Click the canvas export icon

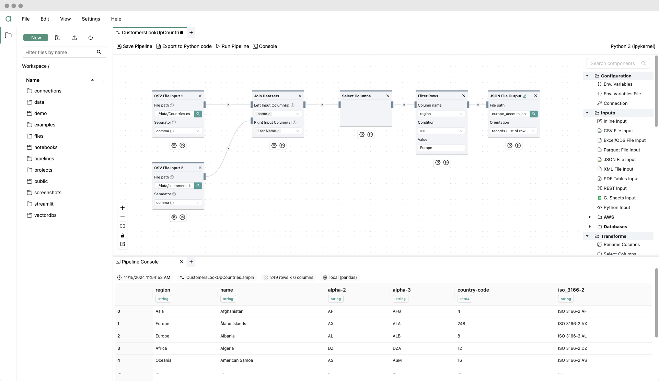pos(123,244)
